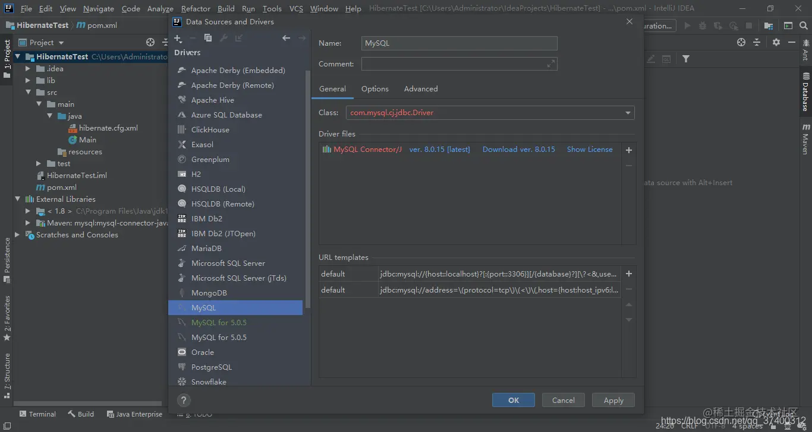This screenshot has width=812, height=432.
Task: Open the driver Class dropdown
Action: click(628, 113)
